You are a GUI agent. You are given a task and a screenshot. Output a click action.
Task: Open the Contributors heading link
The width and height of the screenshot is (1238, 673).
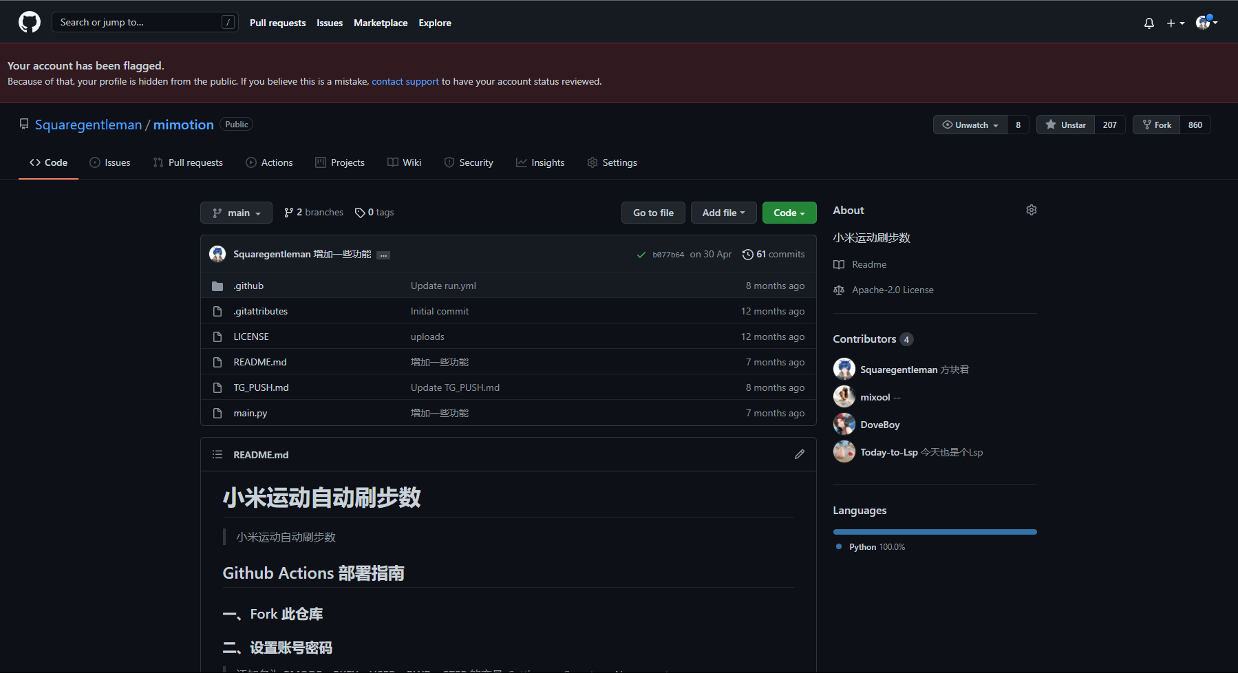coord(873,339)
